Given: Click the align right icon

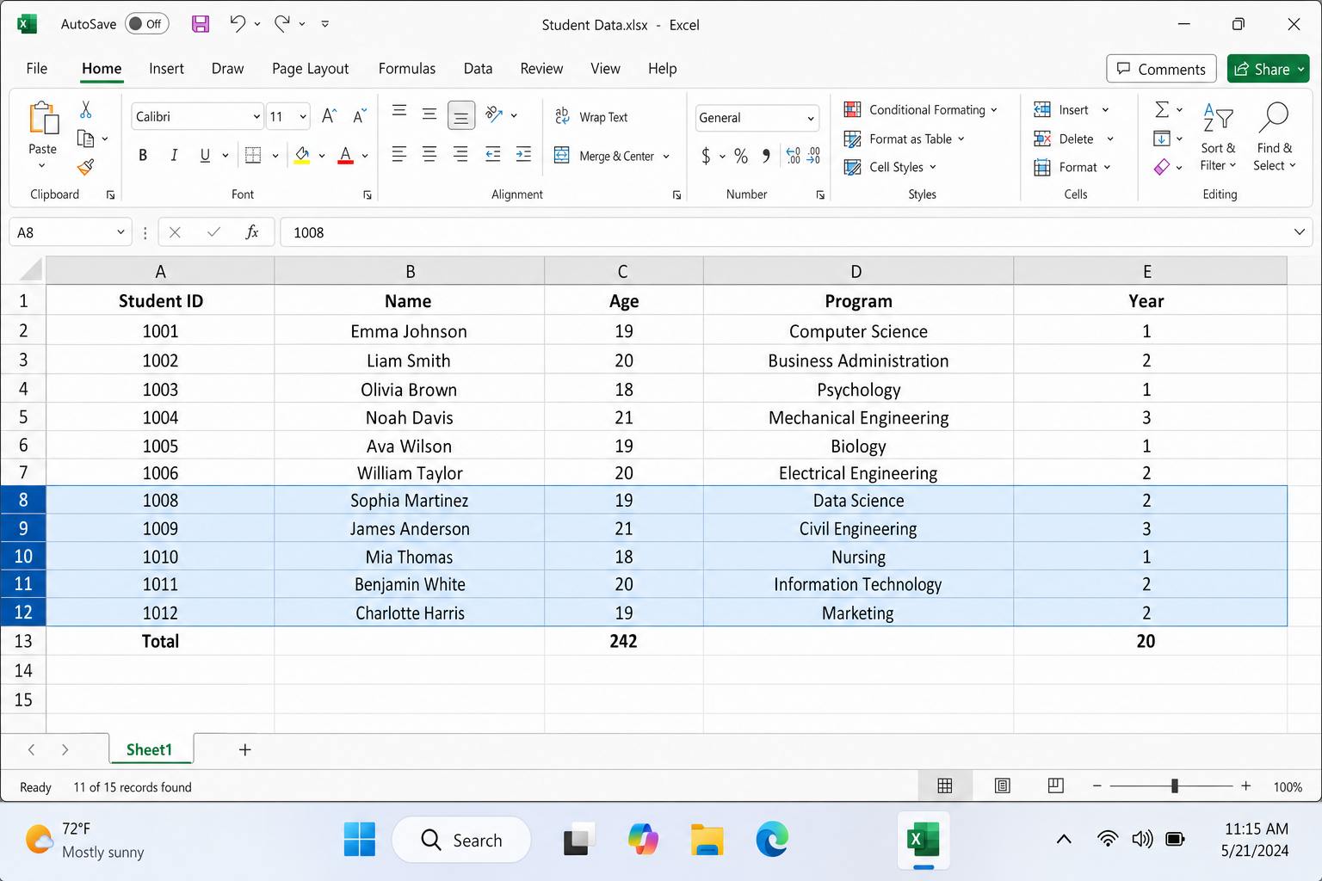Looking at the screenshot, I should pyautogui.click(x=460, y=154).
